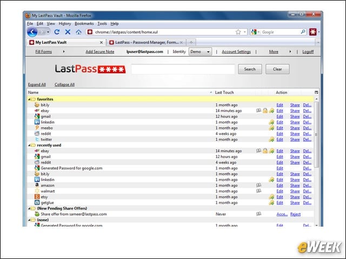This screenshot has height=259, width=346.
Task: Collapse the recently used folder
Action: [29, 145]
